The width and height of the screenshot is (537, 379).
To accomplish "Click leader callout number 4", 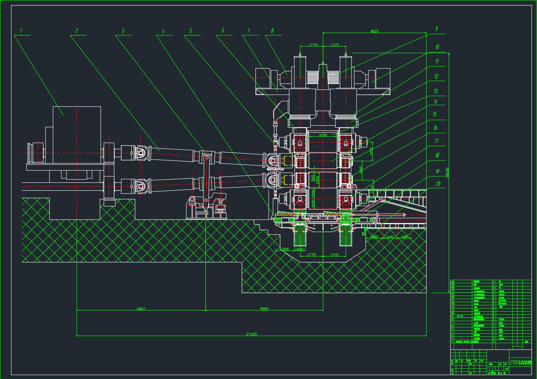I will (x=163, y=31).
